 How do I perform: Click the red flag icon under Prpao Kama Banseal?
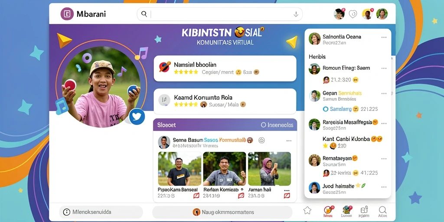(x=196, y=196)
